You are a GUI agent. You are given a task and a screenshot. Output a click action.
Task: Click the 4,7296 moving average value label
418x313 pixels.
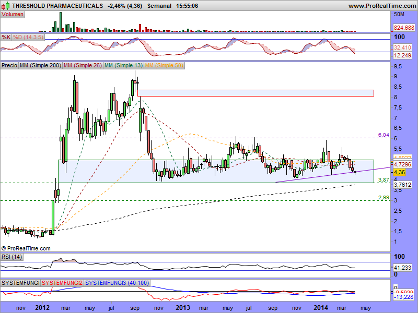point(402,164)
